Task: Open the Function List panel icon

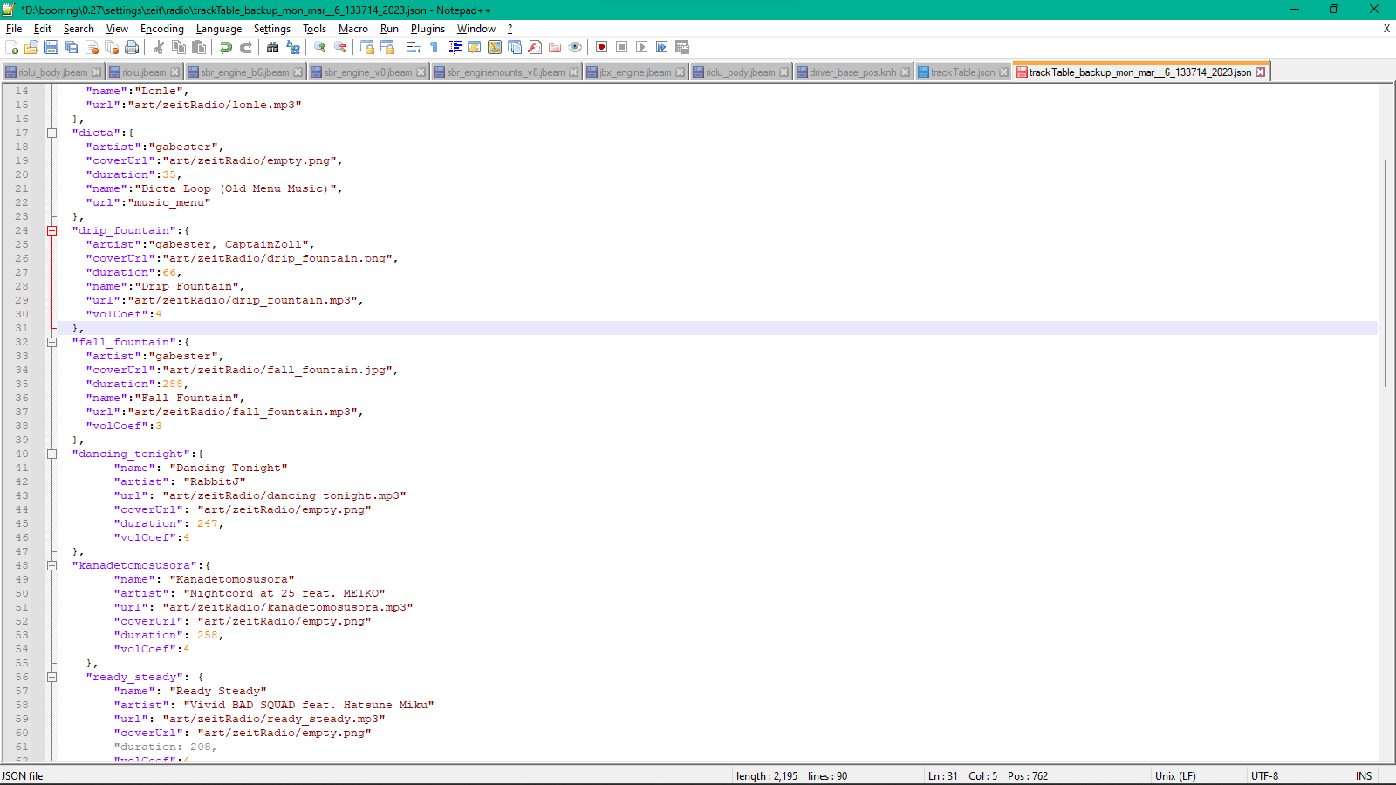Action: click(535, 47)
